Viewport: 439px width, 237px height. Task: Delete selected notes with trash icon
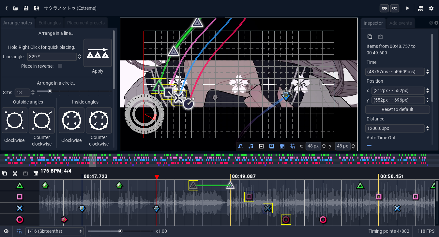[36, 173]
